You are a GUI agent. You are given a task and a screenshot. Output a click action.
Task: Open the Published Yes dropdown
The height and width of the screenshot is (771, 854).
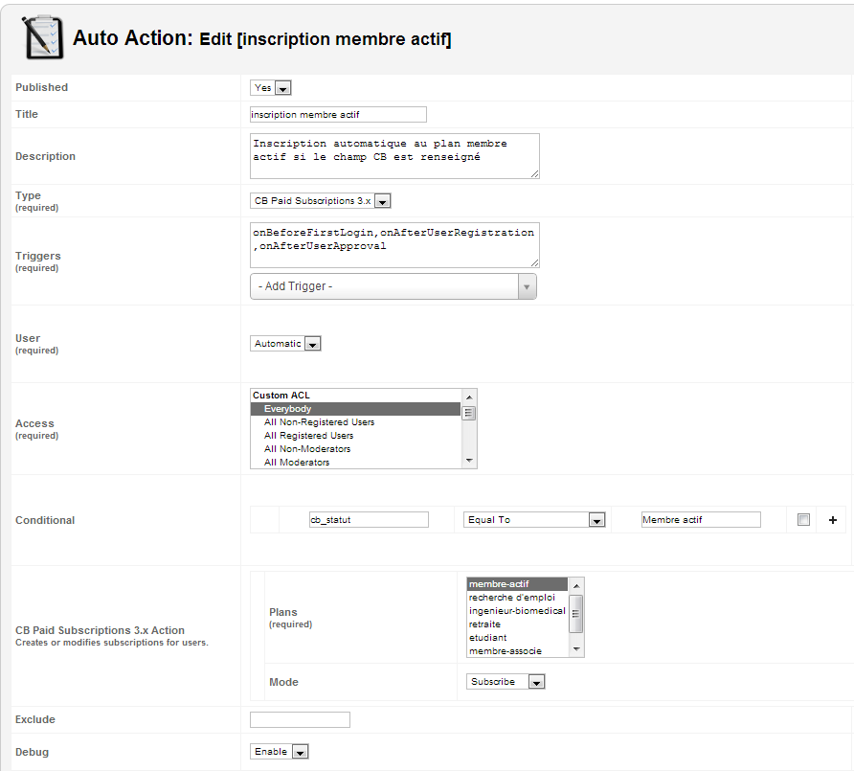[271, 88]
